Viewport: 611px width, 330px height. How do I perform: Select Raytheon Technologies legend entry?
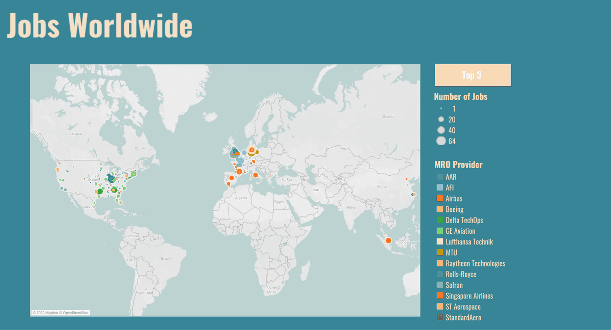475,263
